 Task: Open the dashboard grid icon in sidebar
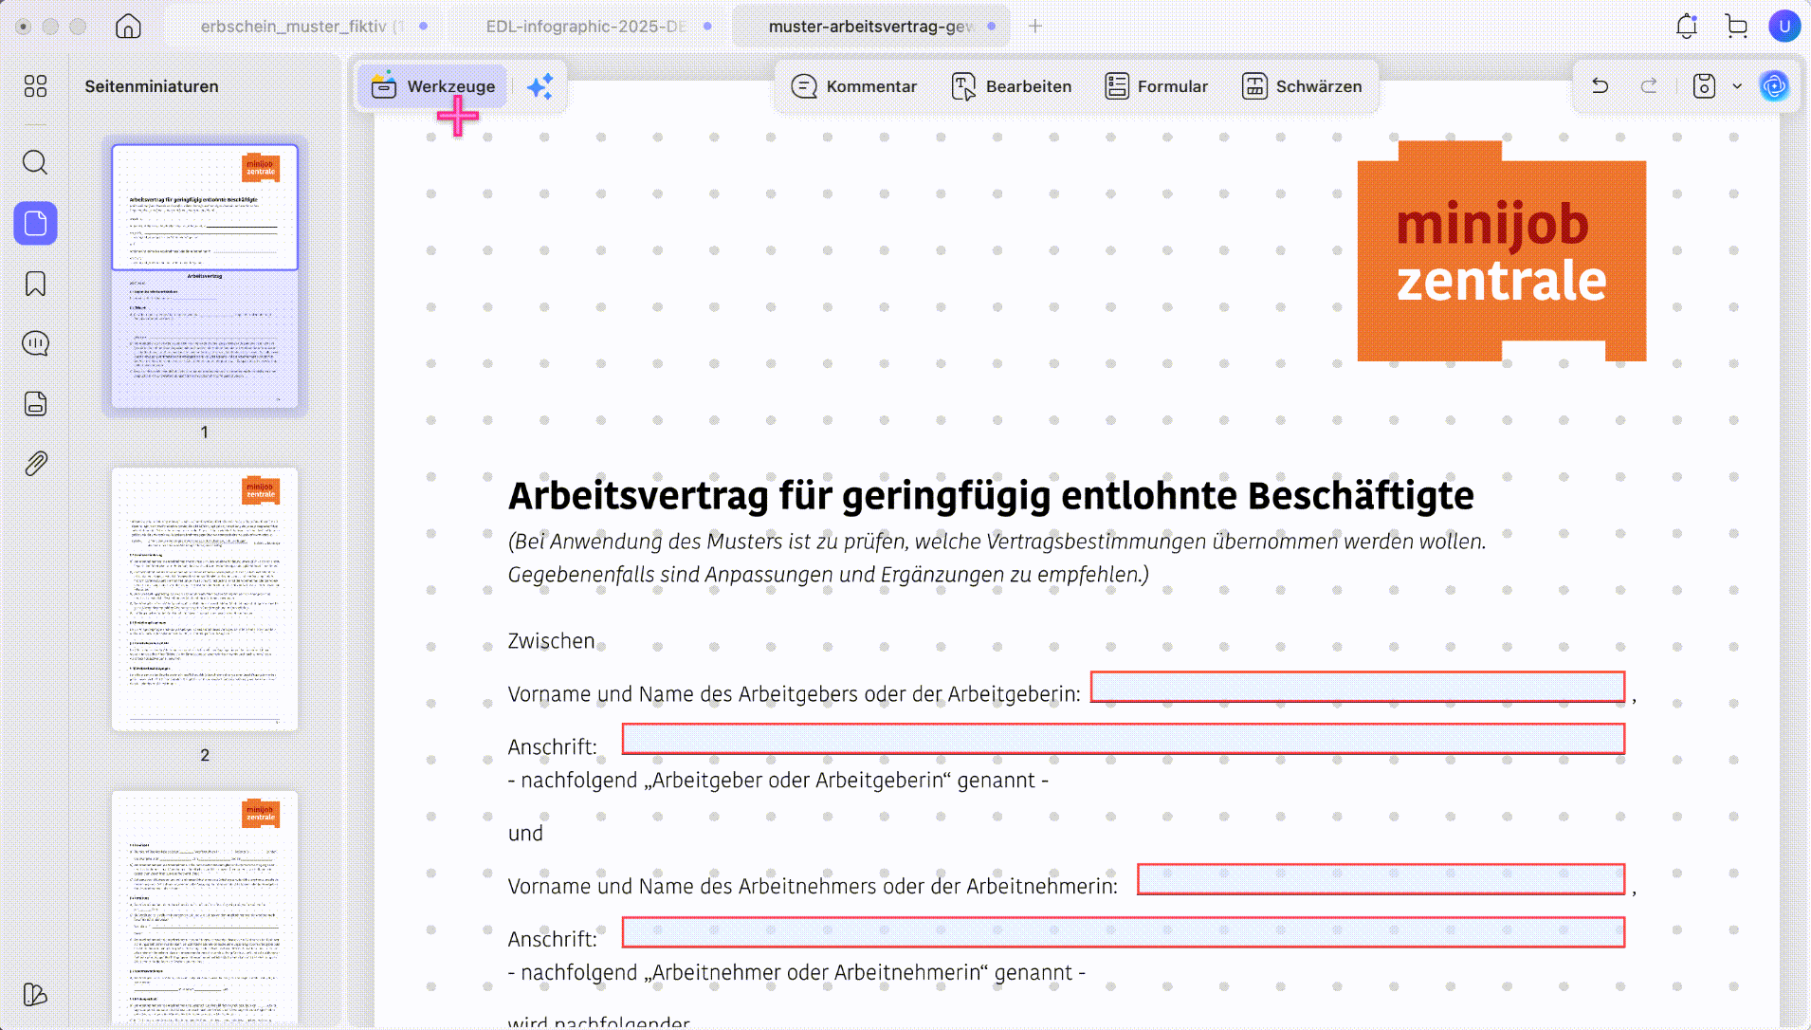click(35, 86)
